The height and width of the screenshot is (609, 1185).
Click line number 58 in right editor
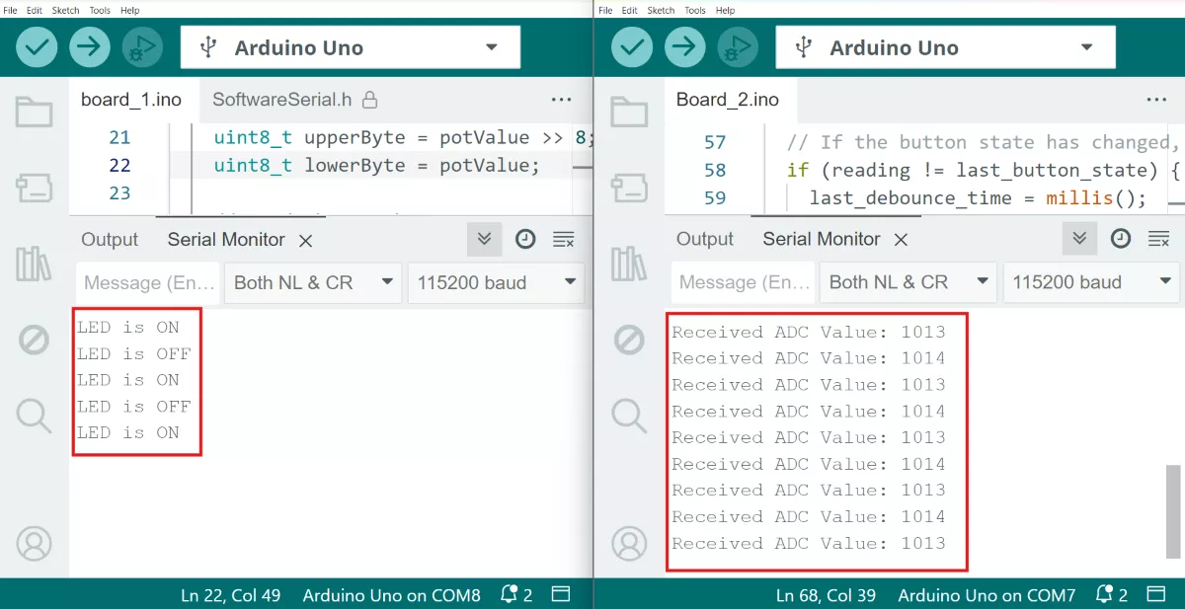(x=715, y=170)
